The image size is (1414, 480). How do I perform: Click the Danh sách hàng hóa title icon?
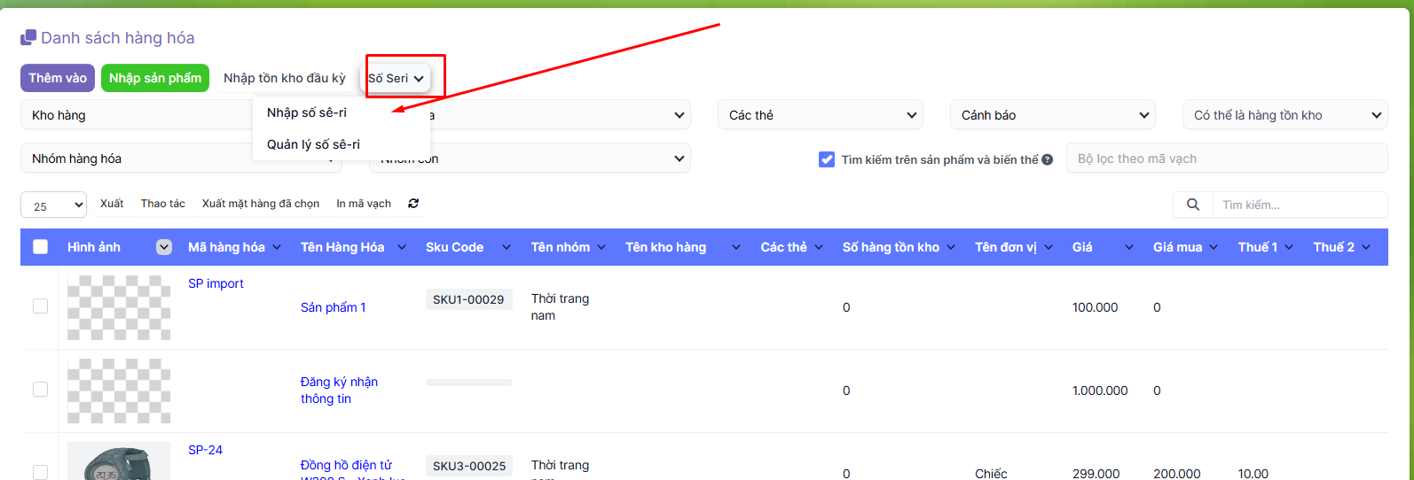coord(28,37)
